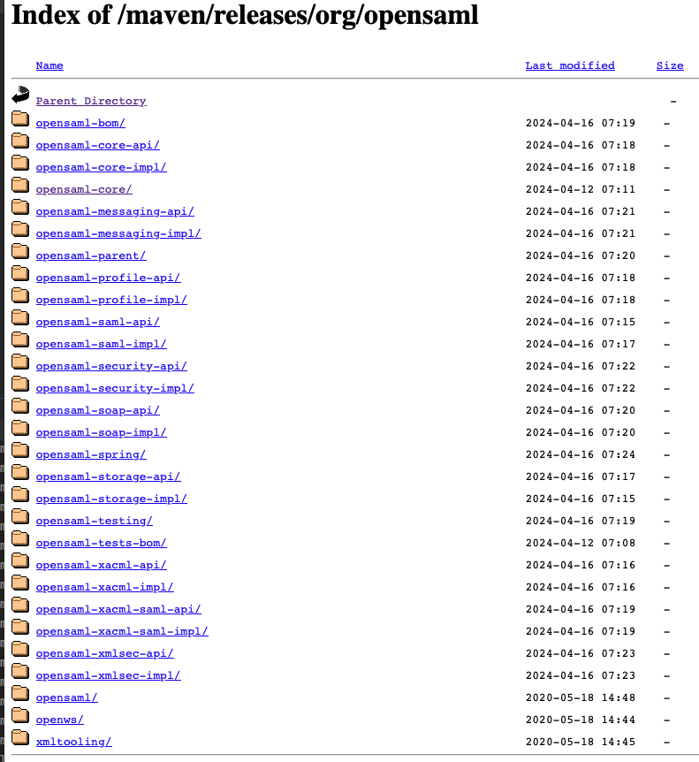The width and height of the screenshot is (699, 762).
Task: Click folder icon beside xmltooling/
Action: [x=20, y=737]
